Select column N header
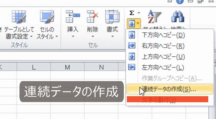216x119 pixels. pos(101,67)
